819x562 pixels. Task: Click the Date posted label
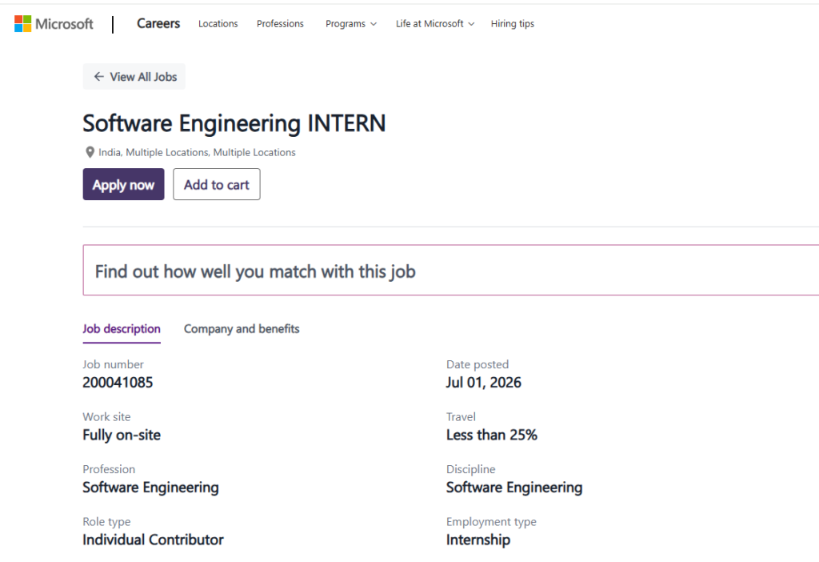click(477, 364)
